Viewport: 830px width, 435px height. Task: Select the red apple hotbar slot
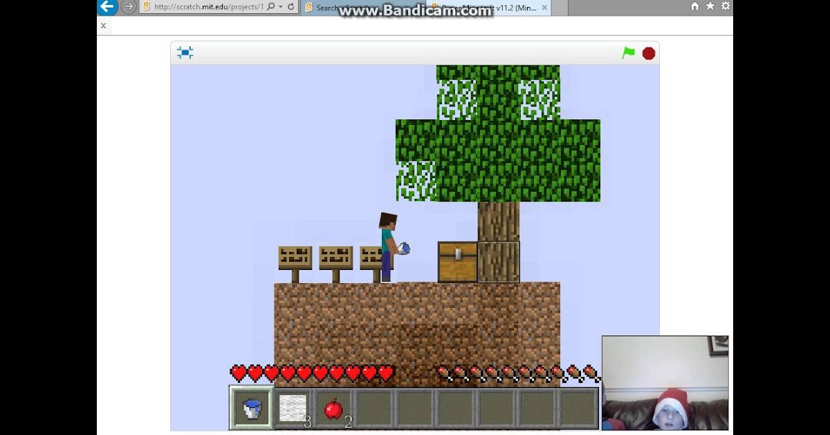333,408
